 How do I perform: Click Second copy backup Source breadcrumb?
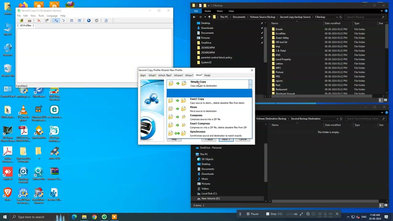tap(295, 17)
